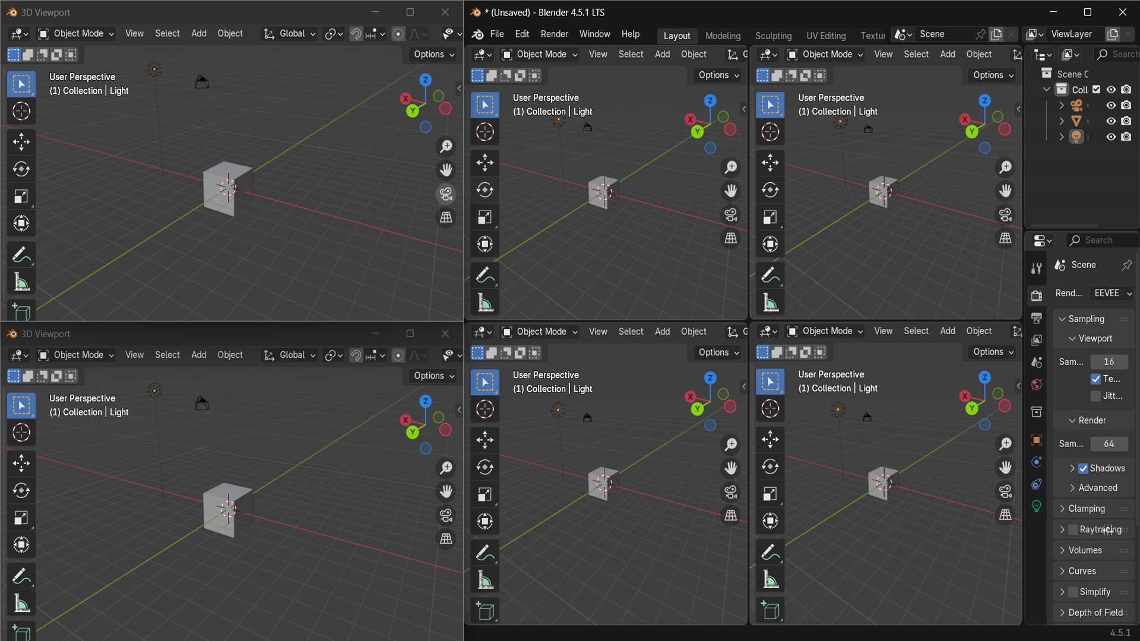
Task: Select the Move tool in top 3D Viewport window
Action: pyautogui.click(x=21, y=141)
